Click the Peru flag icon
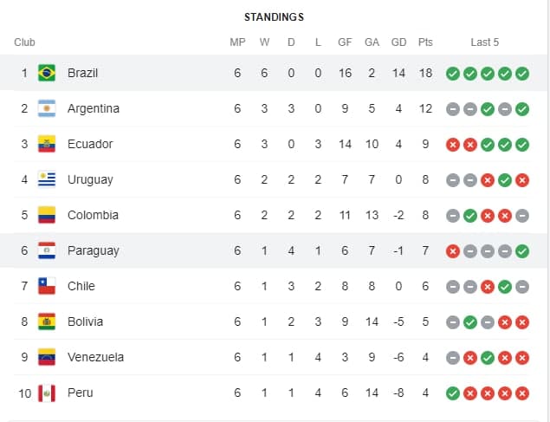Viewport: 550px width, 422px height. click(x=47, y=393)
